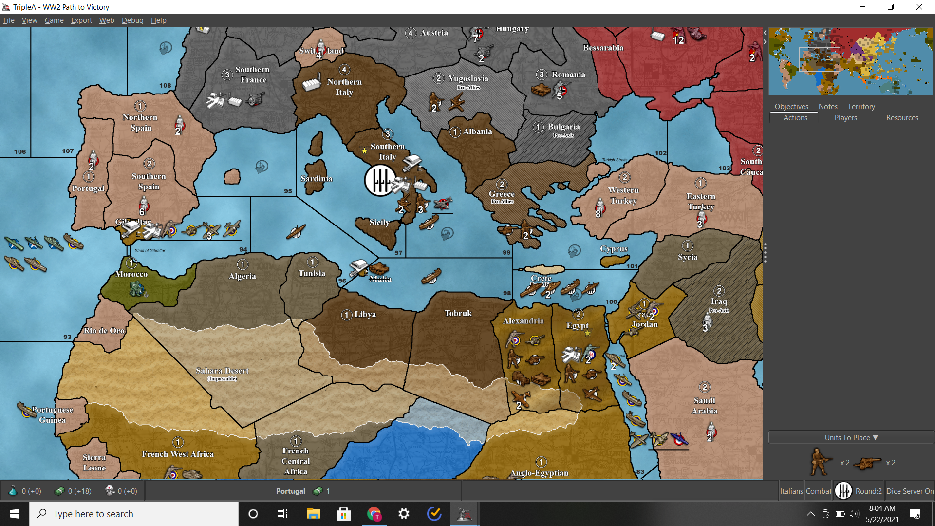Click the 'Combat' phase status text
The height and width of the screenshot is (526, 935).
[x=819, y=491]
